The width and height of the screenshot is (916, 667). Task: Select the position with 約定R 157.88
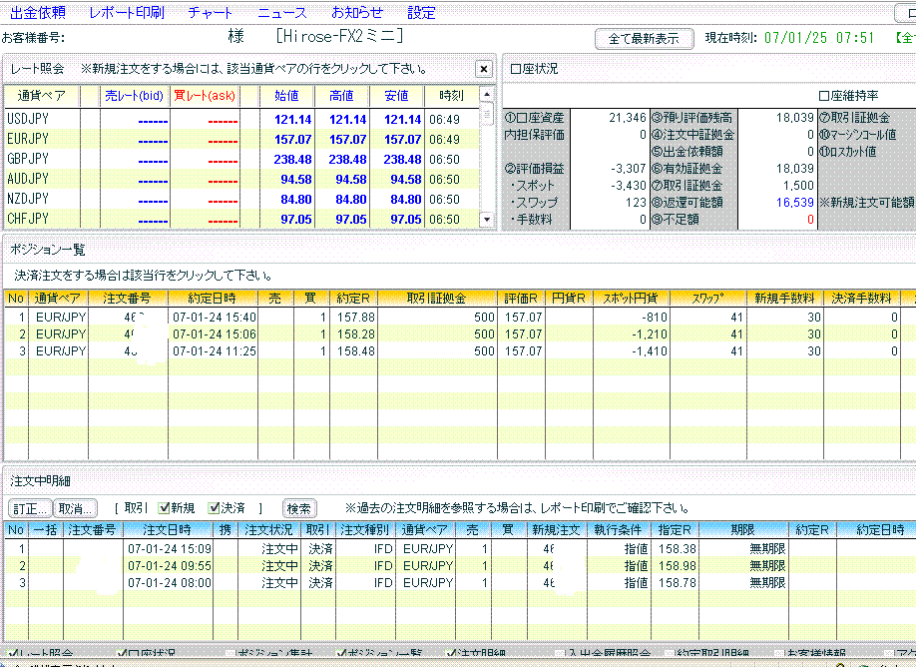(x=459, y=318)
